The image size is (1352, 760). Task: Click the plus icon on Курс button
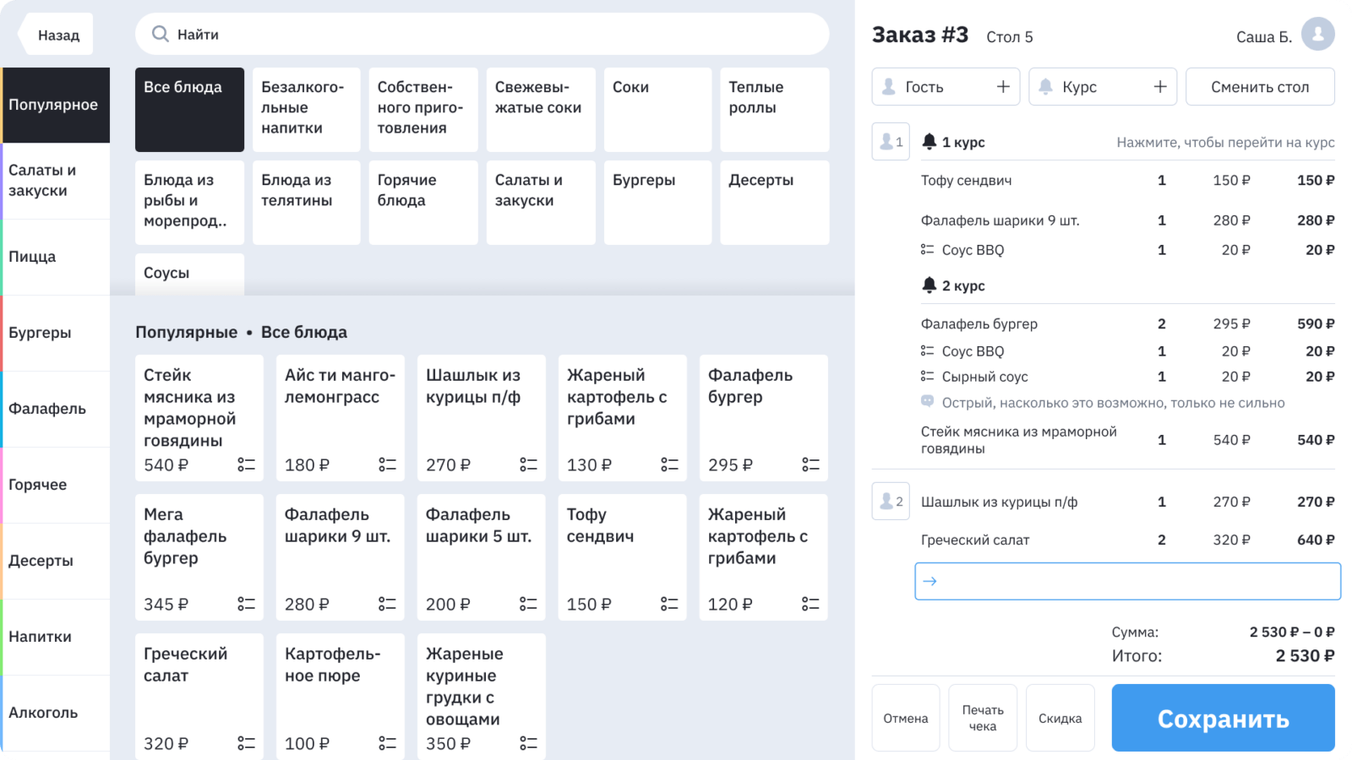[x=1160, y=87]
